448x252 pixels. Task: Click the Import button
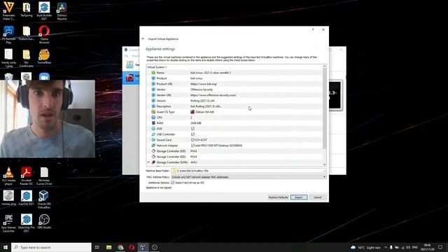point(299,197)
